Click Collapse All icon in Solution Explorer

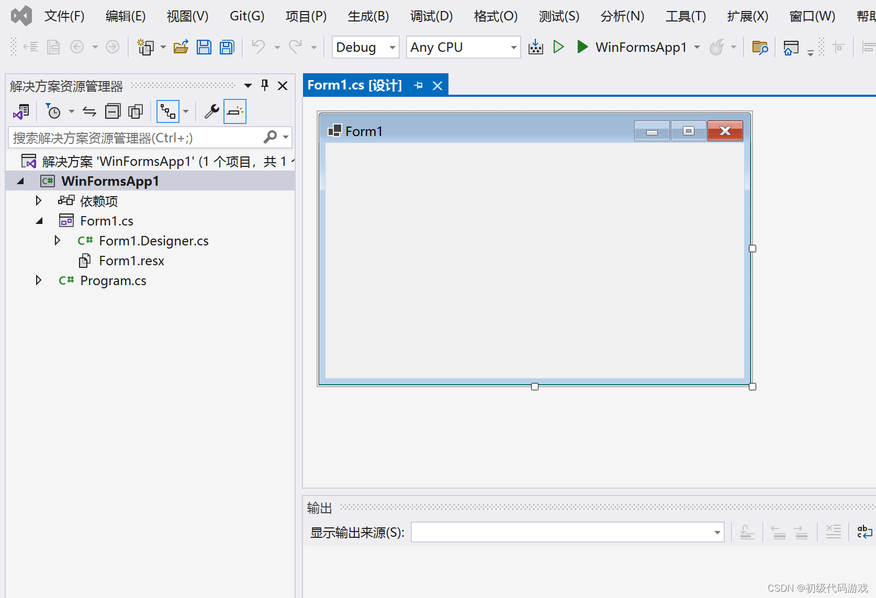[x=113, y=111]
